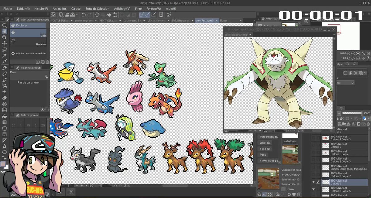
Task: Select the Zoom magnifier tool
Action: [4, 25]
